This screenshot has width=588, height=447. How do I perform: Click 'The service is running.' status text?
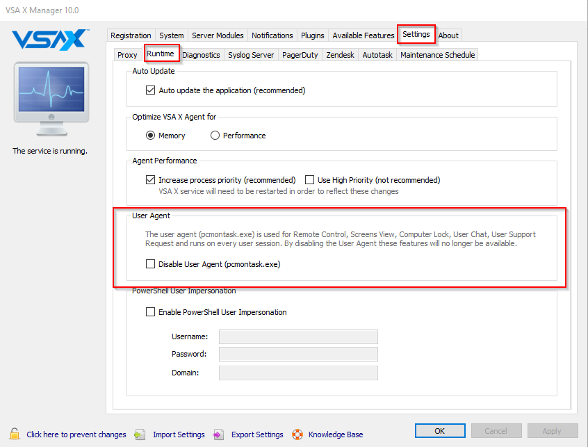(50, 151)
